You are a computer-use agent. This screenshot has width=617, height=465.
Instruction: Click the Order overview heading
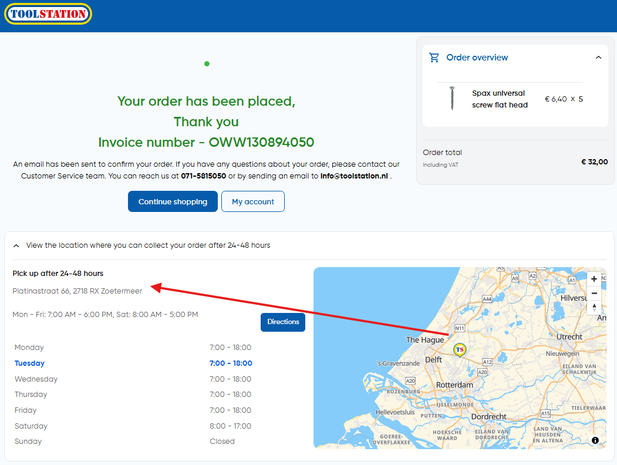point(477,58)
